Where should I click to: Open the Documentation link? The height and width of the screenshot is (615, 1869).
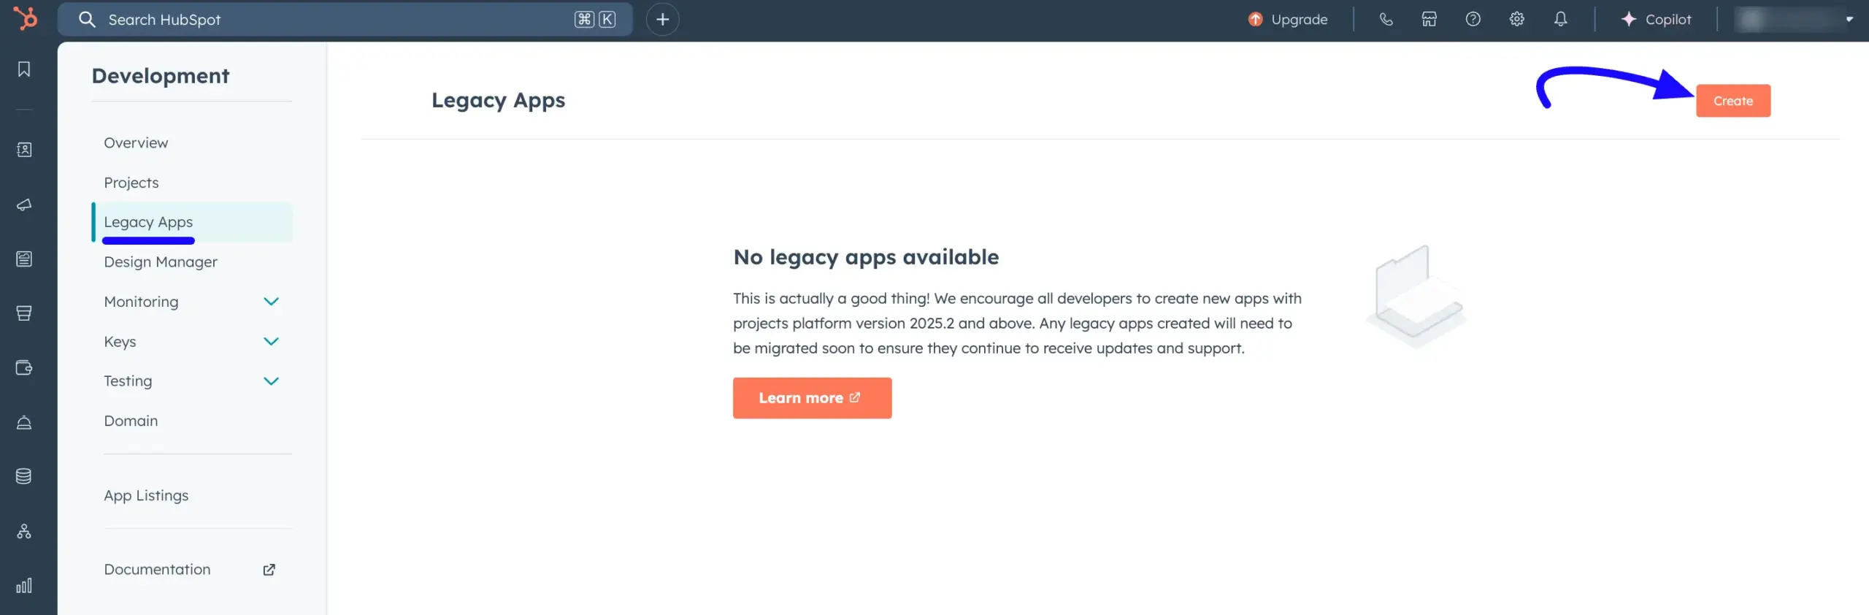(x=157, y=570)
